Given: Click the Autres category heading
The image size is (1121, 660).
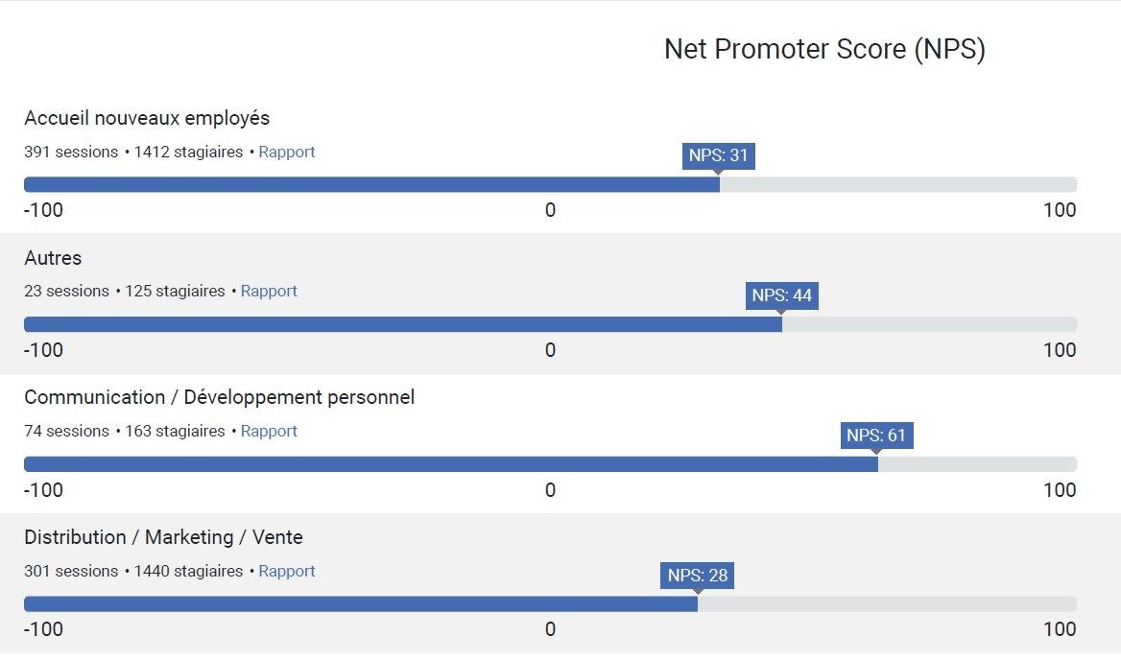Looking at the screenshot, I should point(53,258).
